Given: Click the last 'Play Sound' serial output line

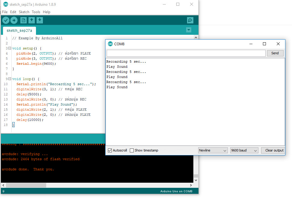Looking at the screenshot, I should [x=117, y=87].
